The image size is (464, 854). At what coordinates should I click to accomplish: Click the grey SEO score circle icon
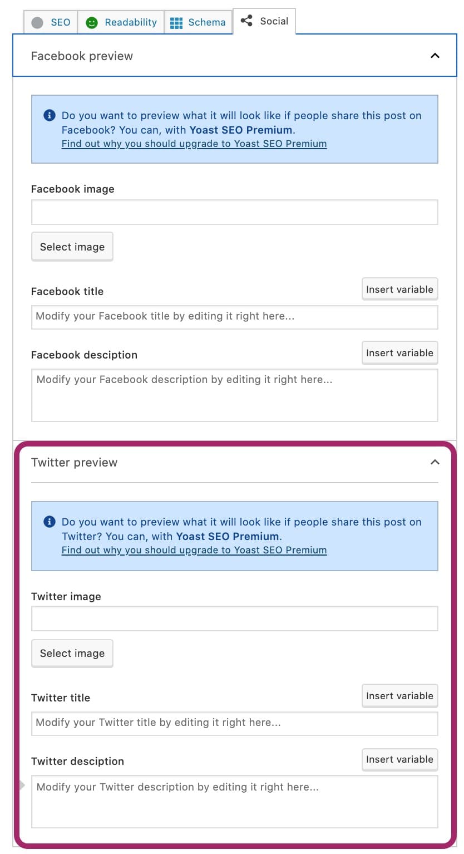(37, 23)
